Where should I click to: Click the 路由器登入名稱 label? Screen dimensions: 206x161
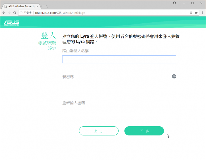75,51
